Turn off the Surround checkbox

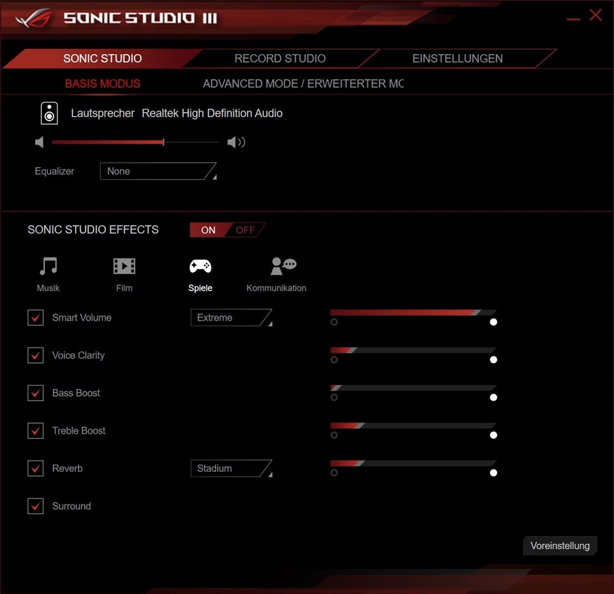(36, 506)
